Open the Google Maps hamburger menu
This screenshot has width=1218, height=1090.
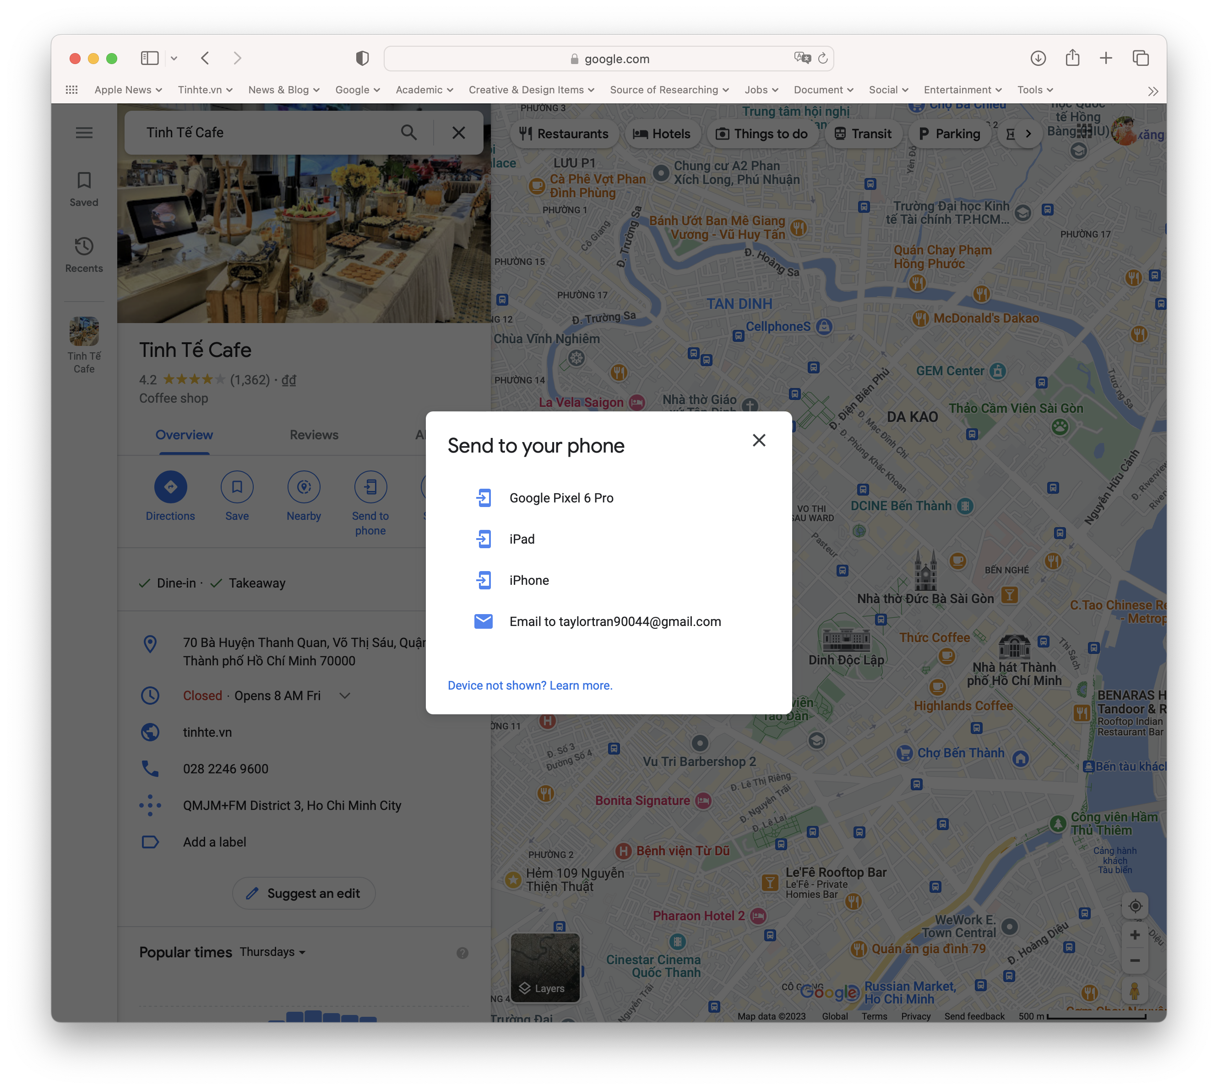[x=84, y=132]
